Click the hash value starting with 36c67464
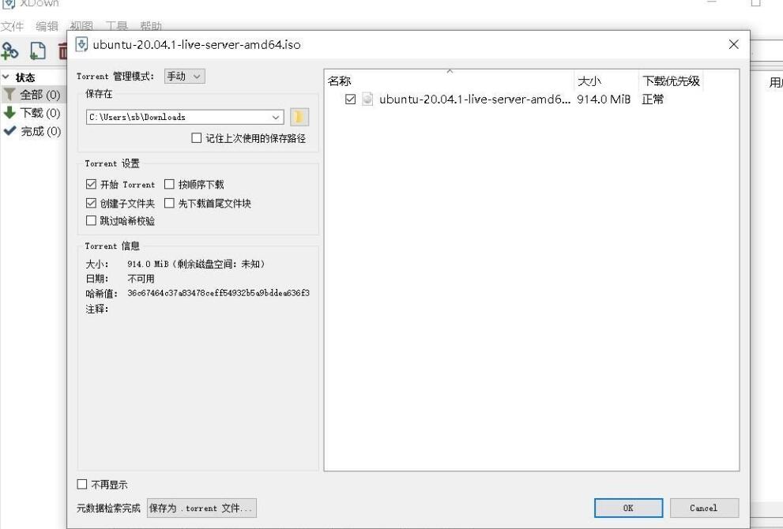 point(218,293)
